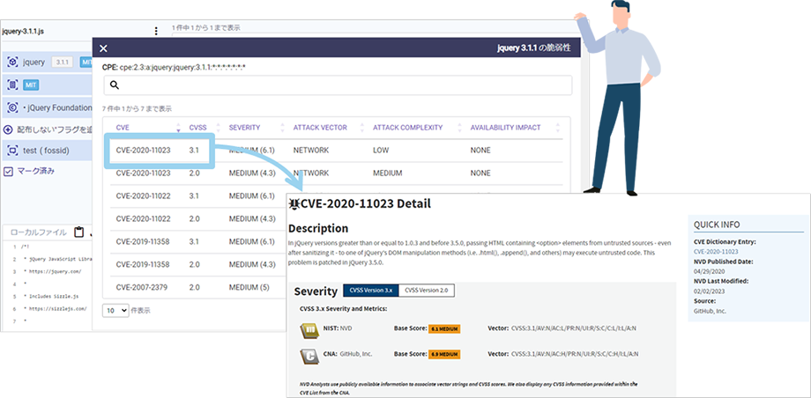Viewport: 811px width, 398px height.
Task: Click the NIST book icon
Action: click(x=309, y=329)
